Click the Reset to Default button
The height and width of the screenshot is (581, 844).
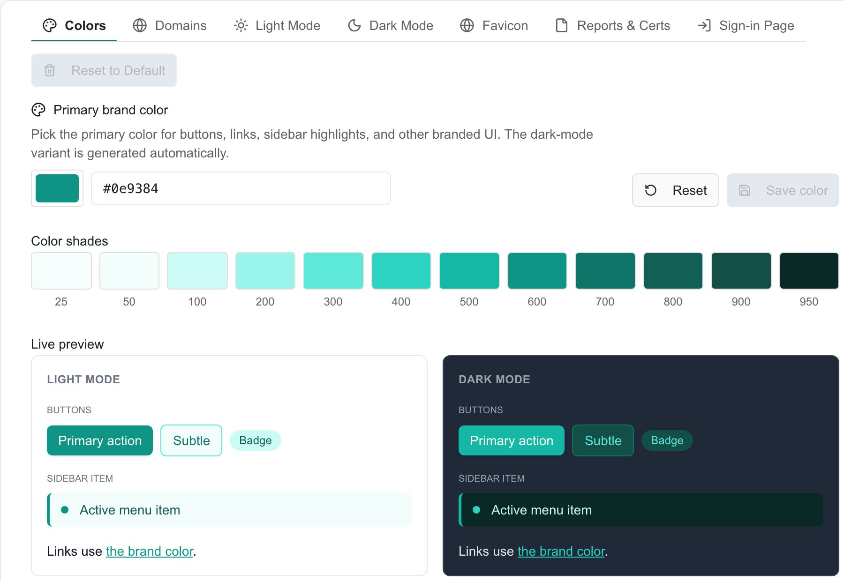(104, 70)
